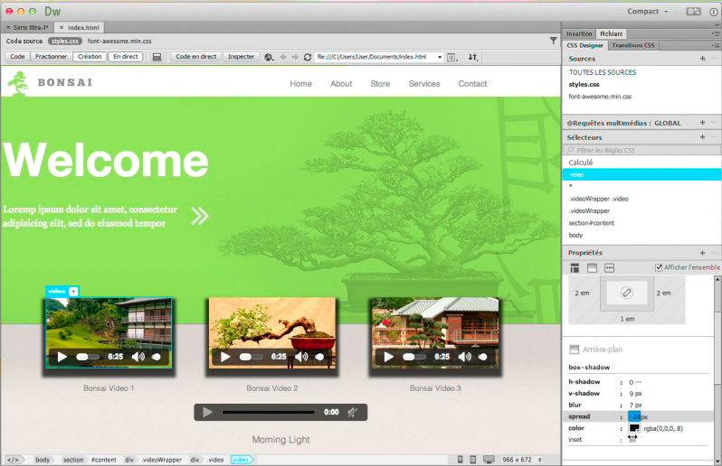Select mobile size preview icon in status bar

[460, 460]
